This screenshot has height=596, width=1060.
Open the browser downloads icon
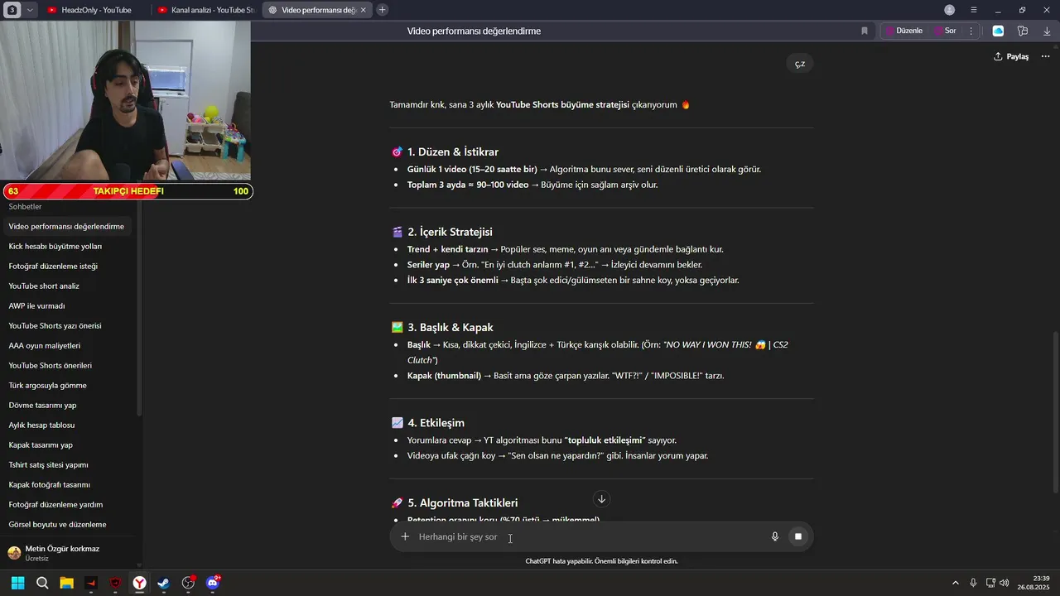[x=1047, y=31]
